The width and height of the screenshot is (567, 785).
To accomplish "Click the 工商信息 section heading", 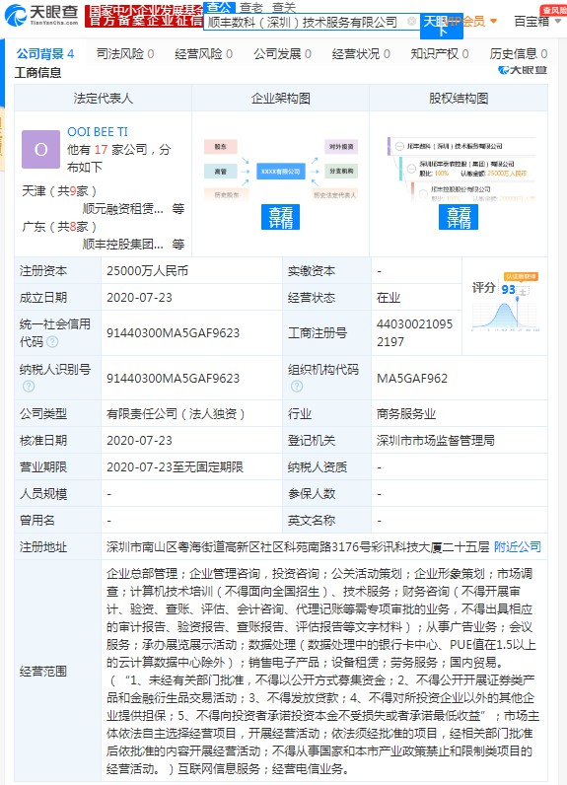I will [x=38, y=73].
